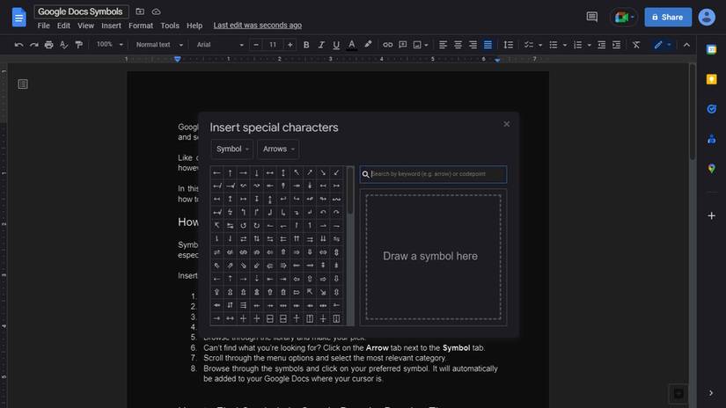Click the Print icon in toolbar
This screenshot has height=408, width=726.
(49, 45)
